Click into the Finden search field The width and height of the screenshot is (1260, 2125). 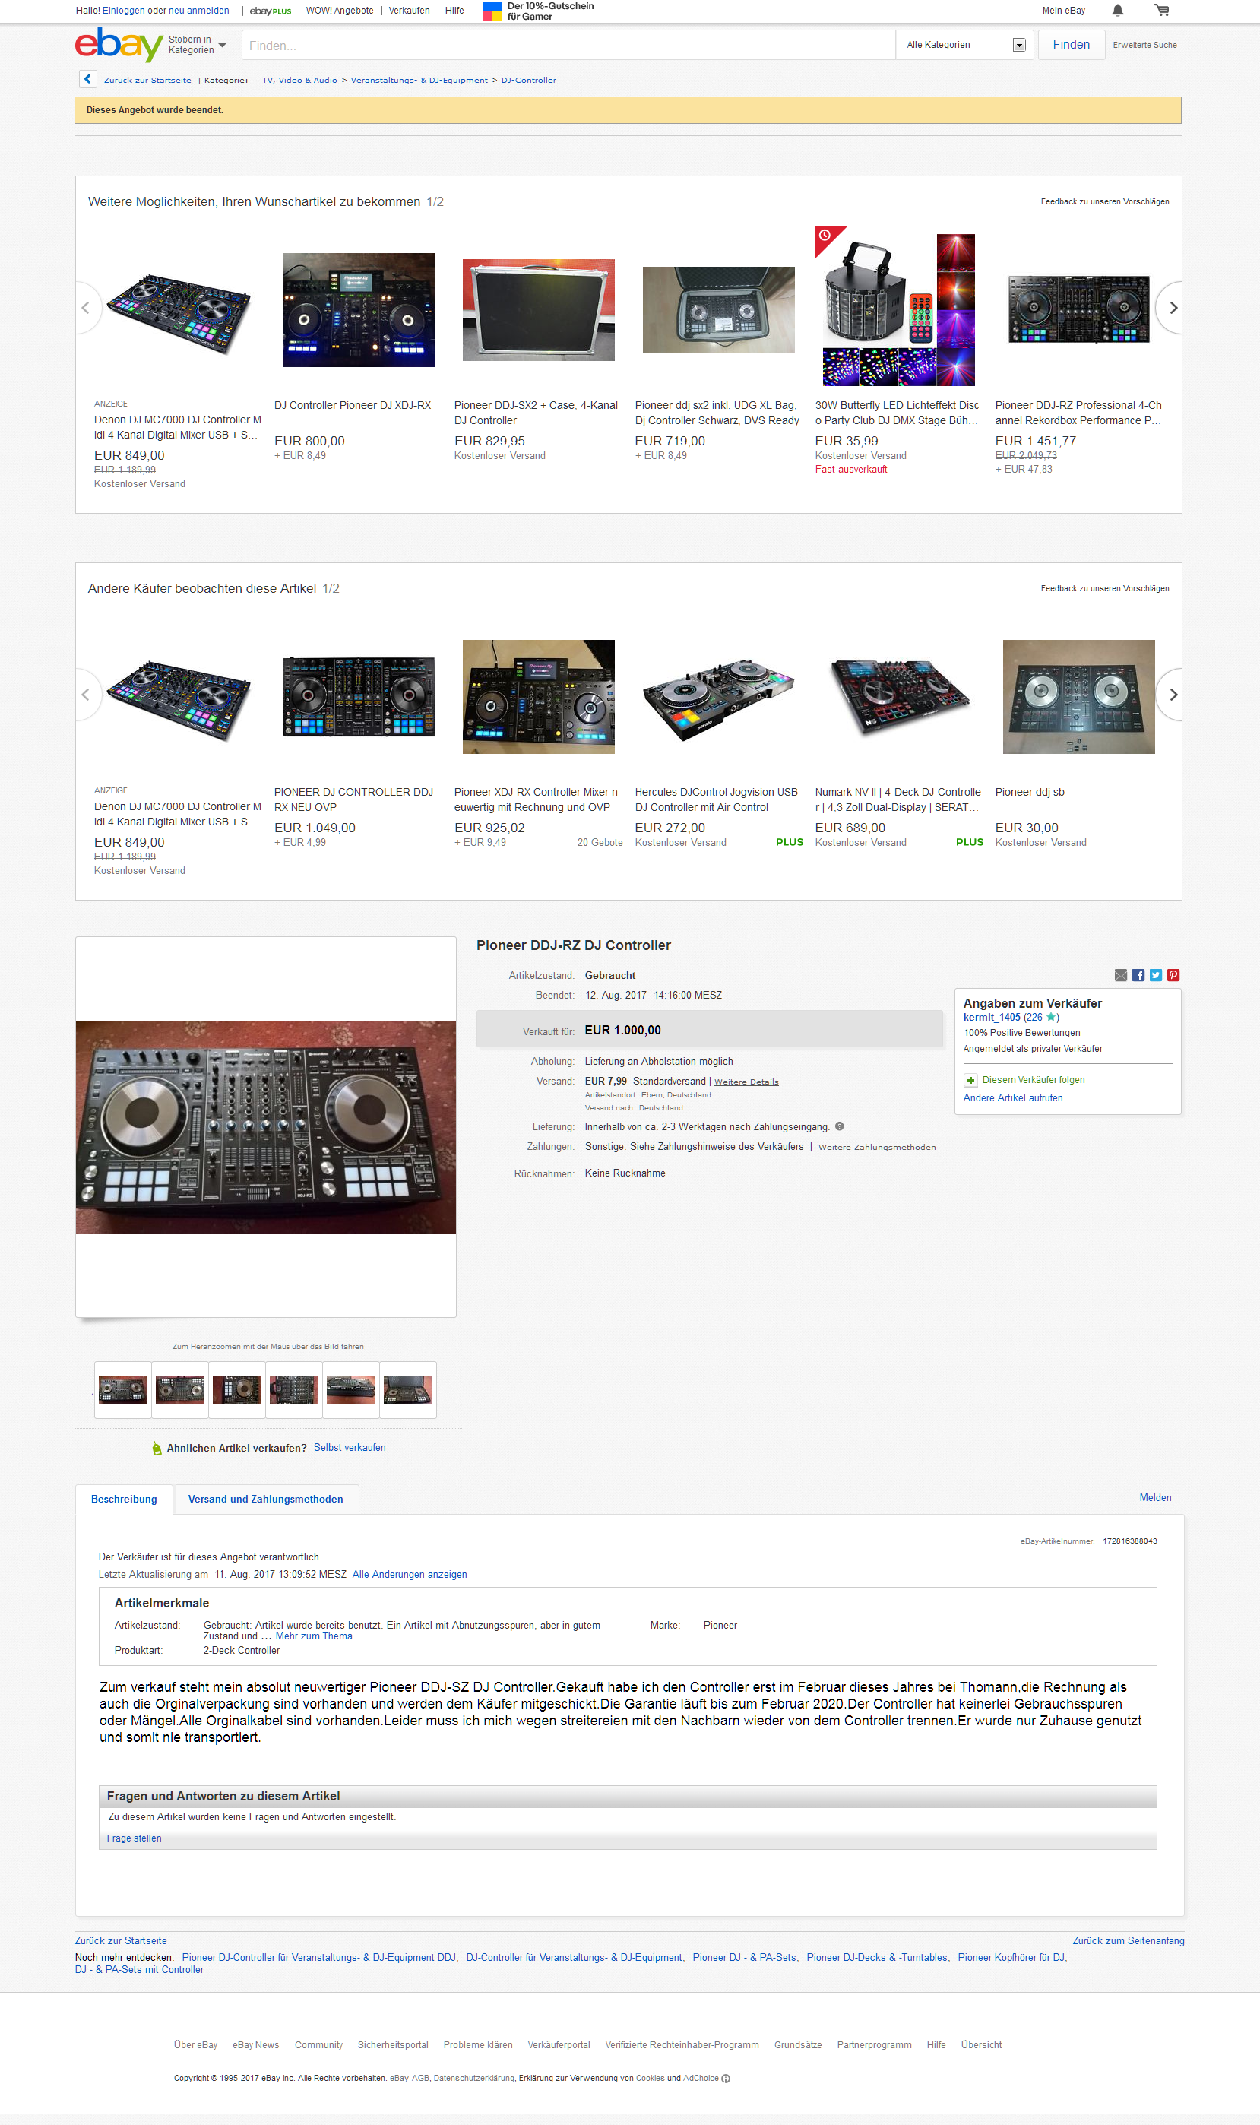(x=568, y=45)
